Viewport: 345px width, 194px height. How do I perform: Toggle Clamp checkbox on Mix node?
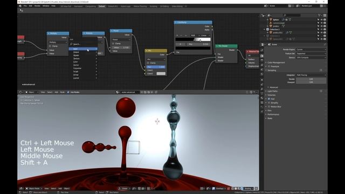point(148,63)
